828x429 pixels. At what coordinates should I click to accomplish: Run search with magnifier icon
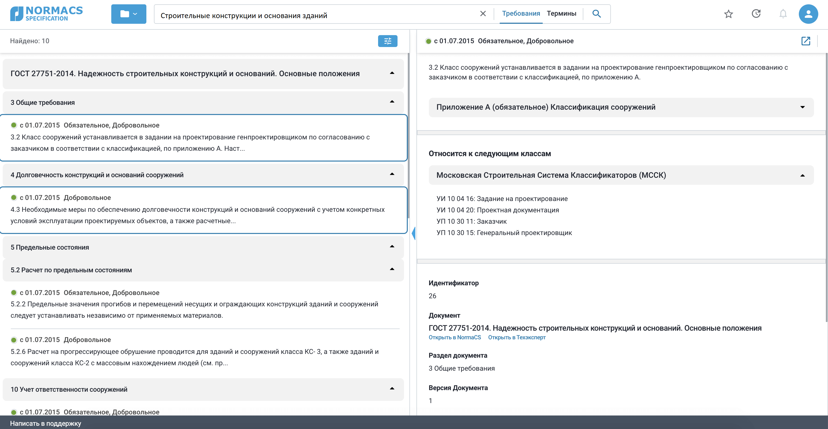597,14
